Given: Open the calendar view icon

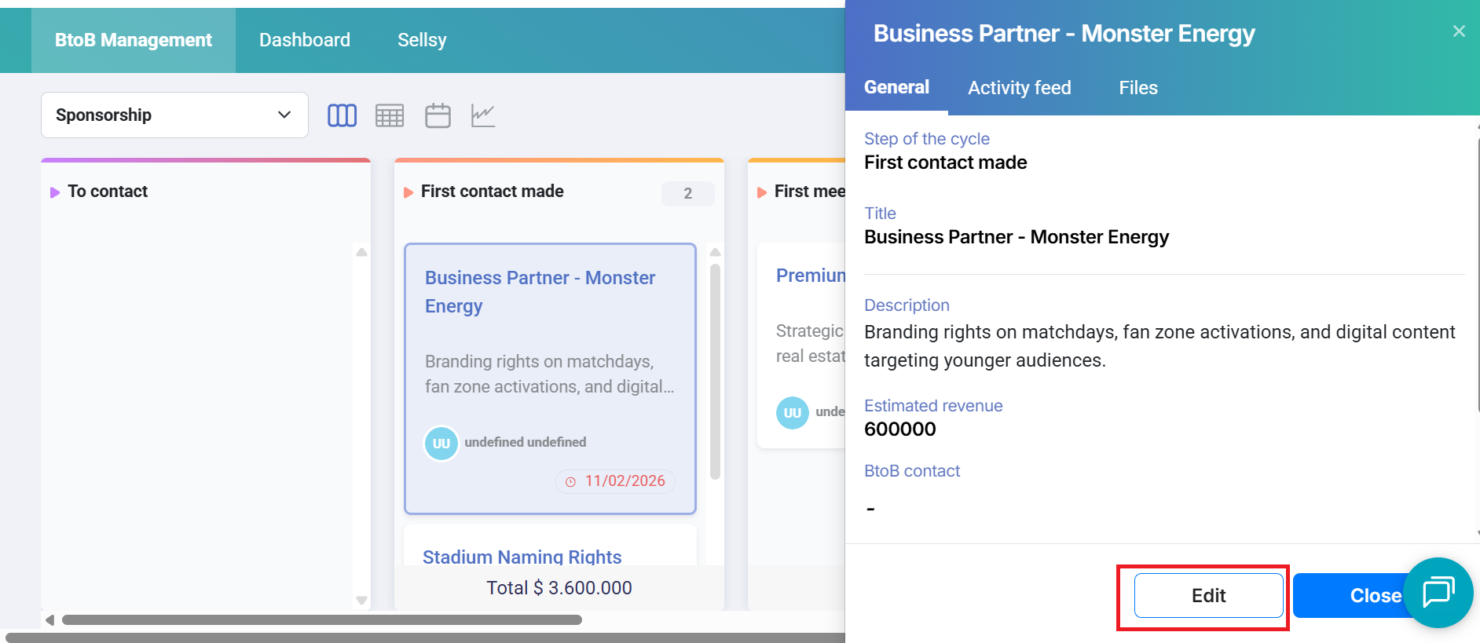Looking at the screenshot, I should pos(438,115).
